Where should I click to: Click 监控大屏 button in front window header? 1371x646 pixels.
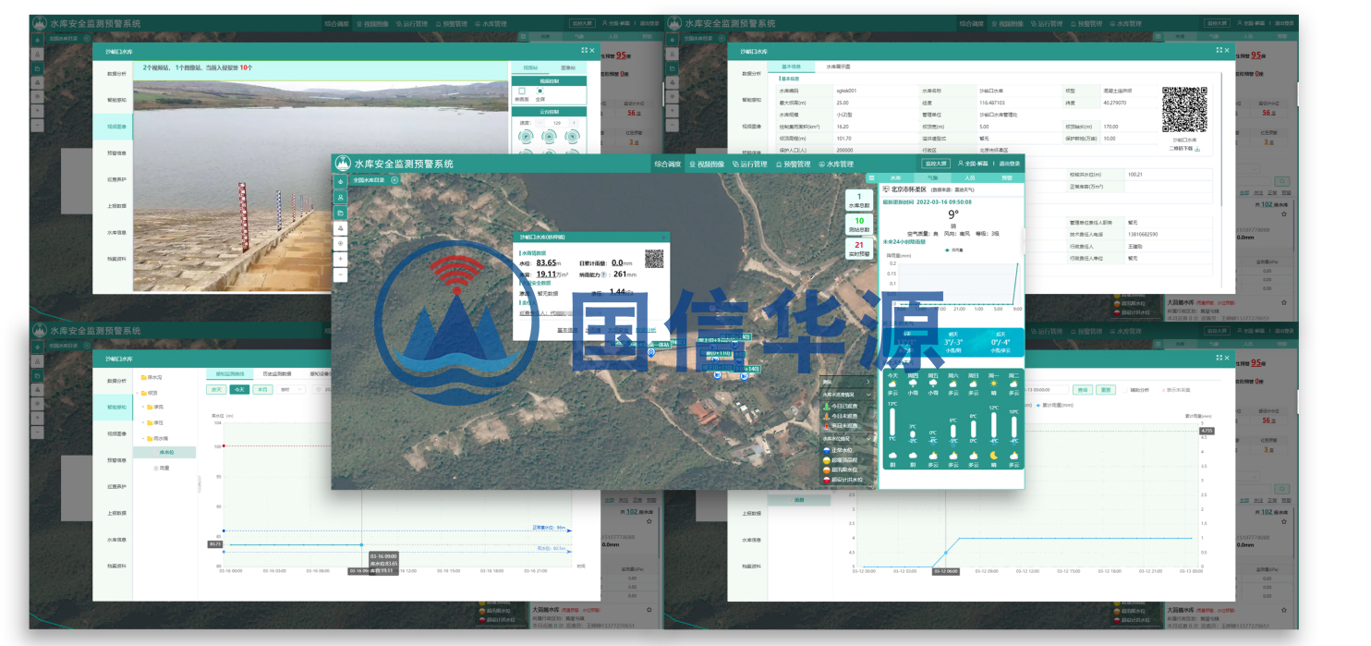click(x=935, y=164)
